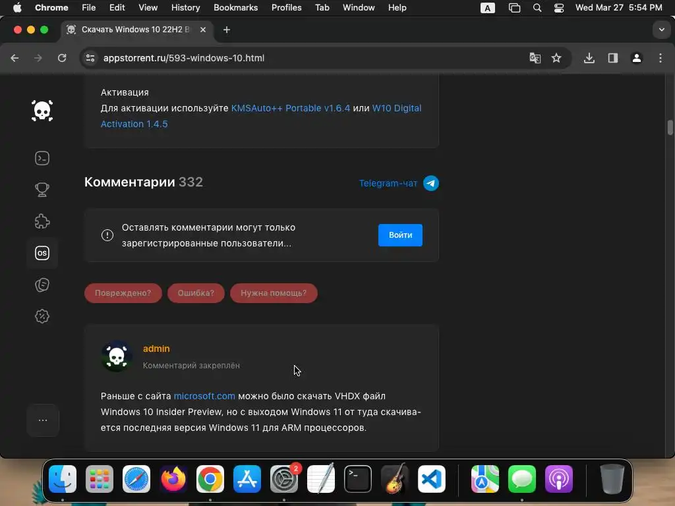Launch Firefox from the Dock
Image resolution: width=675 pixels, height=506 pixels.
[173, 479]
